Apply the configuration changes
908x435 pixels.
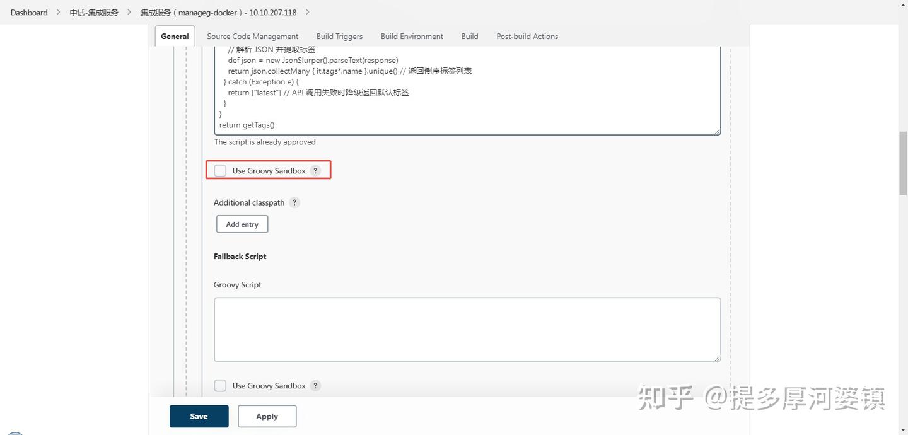(x=267, y=416)
